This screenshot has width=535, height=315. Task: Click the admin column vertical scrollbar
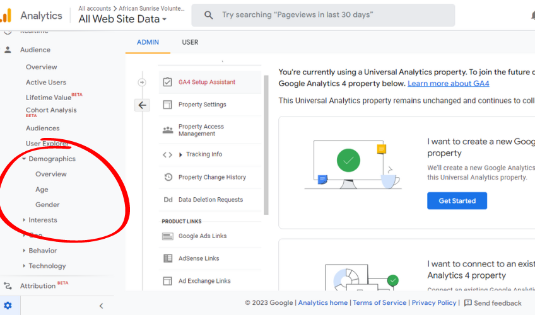coord(266,145)
